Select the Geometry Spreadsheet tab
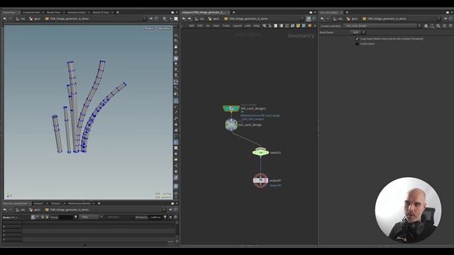Image resolution: width=454 pixels, height=255 pixels. pyautogui.click(x=15, y=203)
